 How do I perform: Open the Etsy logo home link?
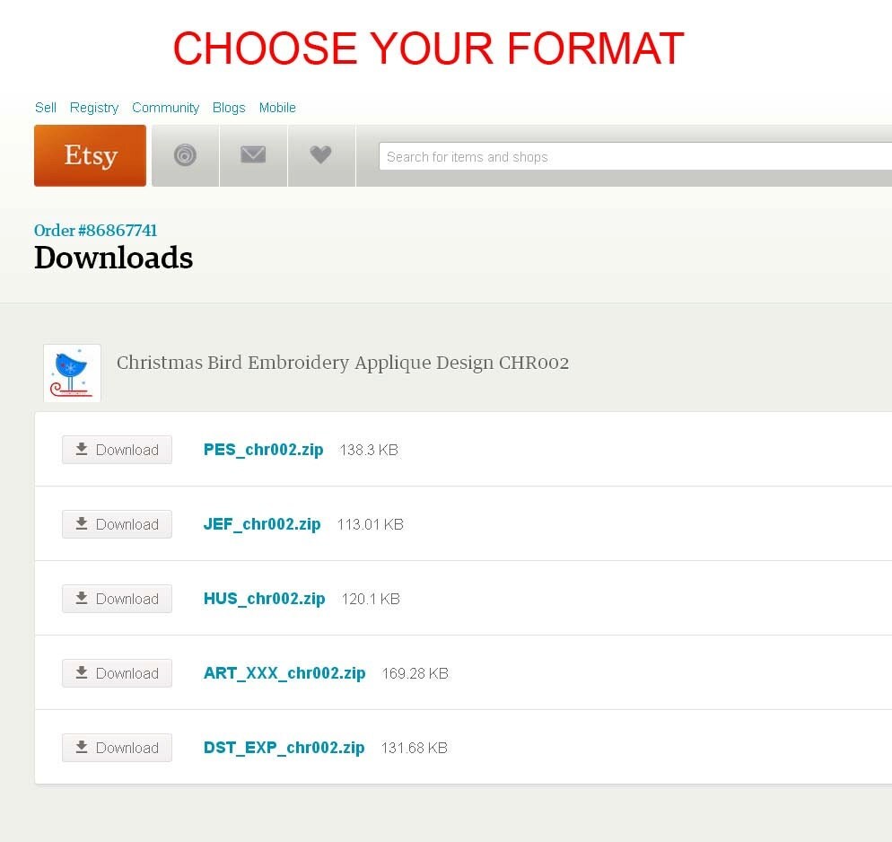[x=90, y=155]
